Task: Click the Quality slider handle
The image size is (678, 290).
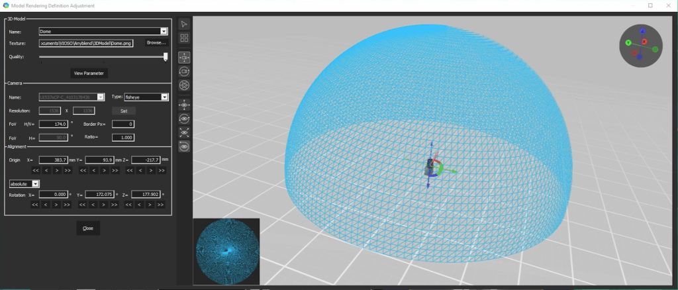Action: click(166, 57)
